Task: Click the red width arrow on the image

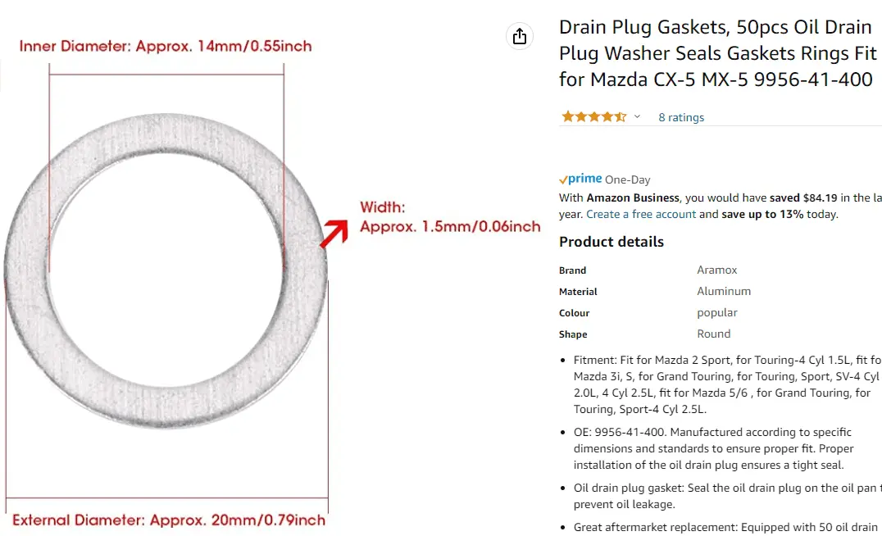Action: click(x=332, y=233)
